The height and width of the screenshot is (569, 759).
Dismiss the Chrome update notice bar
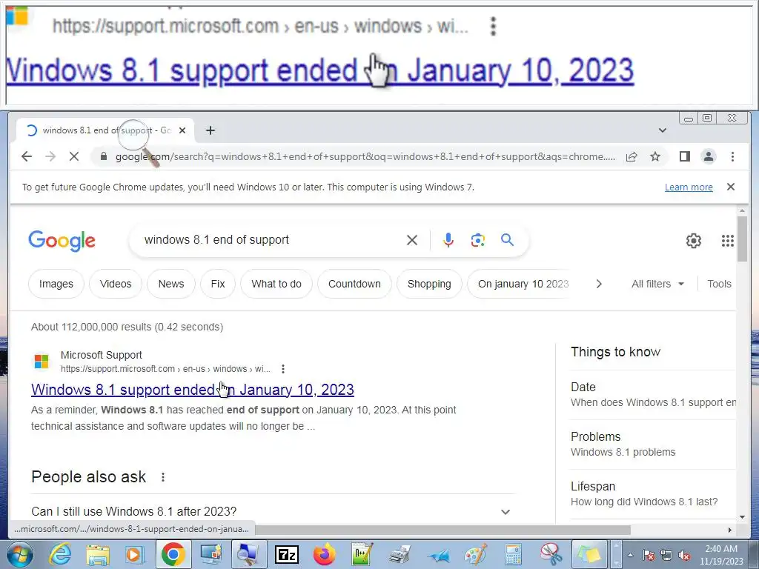coord(730,187)
